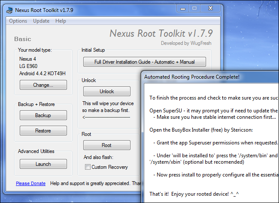279x203 pixels.
Task: Click the Root button
Action: point(107,145)
